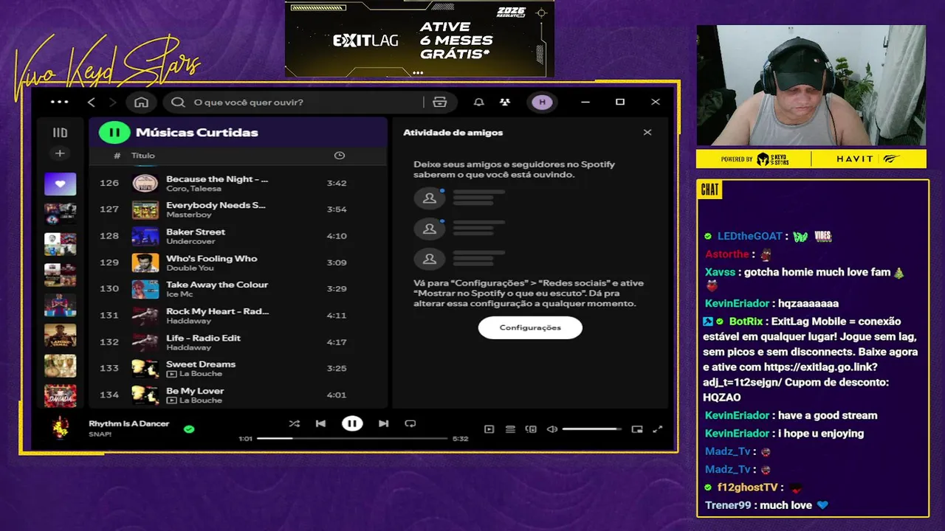
Task: Click the search field 'O que você quer ouvir?'
Action: point(294,102)
